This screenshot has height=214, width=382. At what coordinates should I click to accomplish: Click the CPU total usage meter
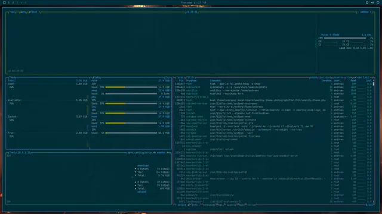[x=345, y=38]
